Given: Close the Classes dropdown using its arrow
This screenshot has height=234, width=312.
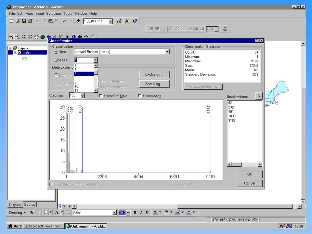Looking at the screenshot, I should [96, 60].
